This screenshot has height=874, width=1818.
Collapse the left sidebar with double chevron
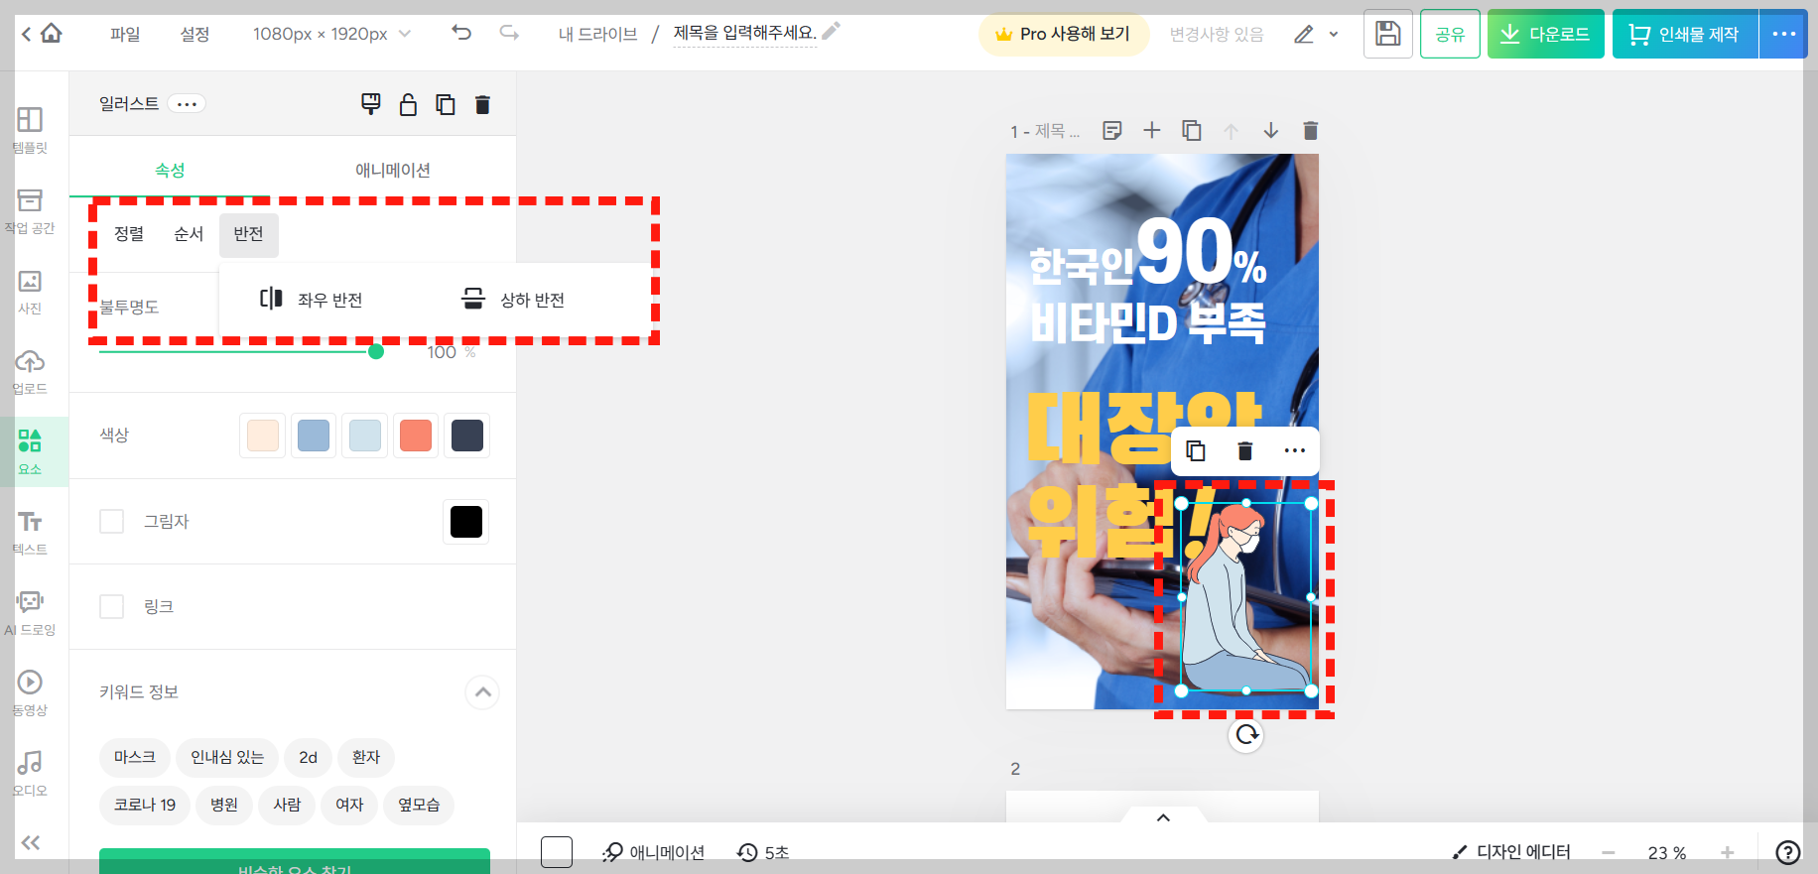tap(31, 842)
